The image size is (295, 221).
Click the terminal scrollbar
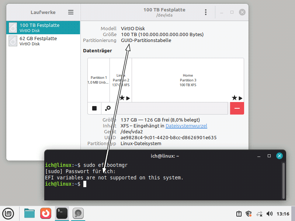coord(284,180)
